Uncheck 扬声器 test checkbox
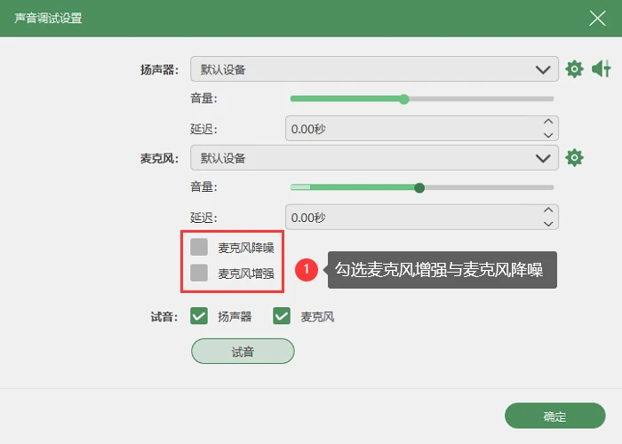622x444 pixels. click(x=199, y=316)
